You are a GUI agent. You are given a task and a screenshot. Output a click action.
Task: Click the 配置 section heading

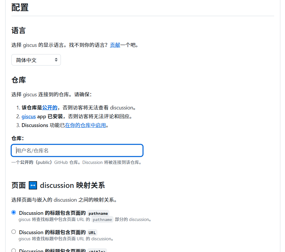(x=20, y=7)
